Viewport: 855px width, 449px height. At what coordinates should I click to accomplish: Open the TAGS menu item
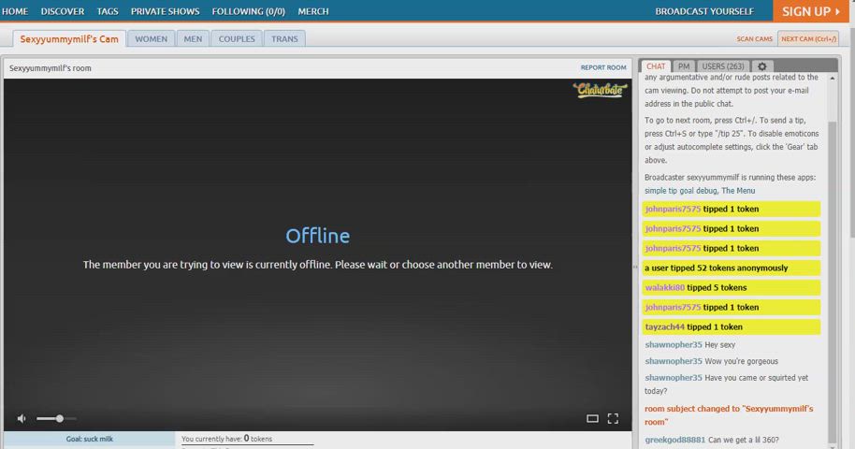pyautogui.click(x=108, y=11)
